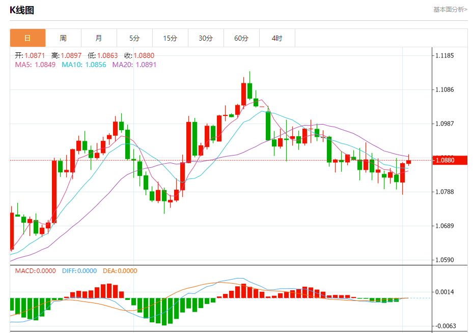The width and height of the screenshot is (473, 333).
Task: Open the 60分 interval tab
Action: click(x=241, y=38)
